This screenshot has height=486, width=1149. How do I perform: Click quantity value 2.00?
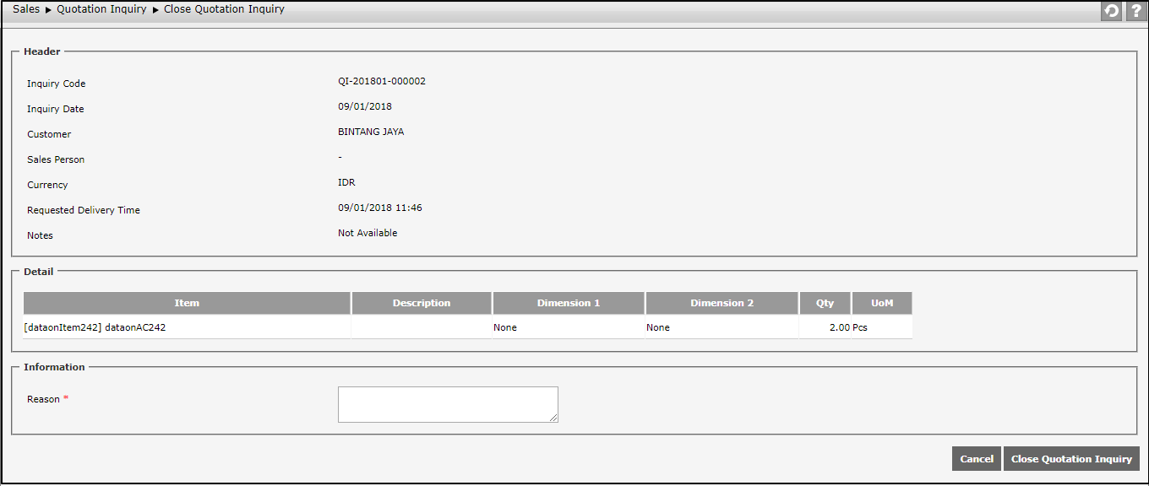pyautogui.click(x=840, y=327)
